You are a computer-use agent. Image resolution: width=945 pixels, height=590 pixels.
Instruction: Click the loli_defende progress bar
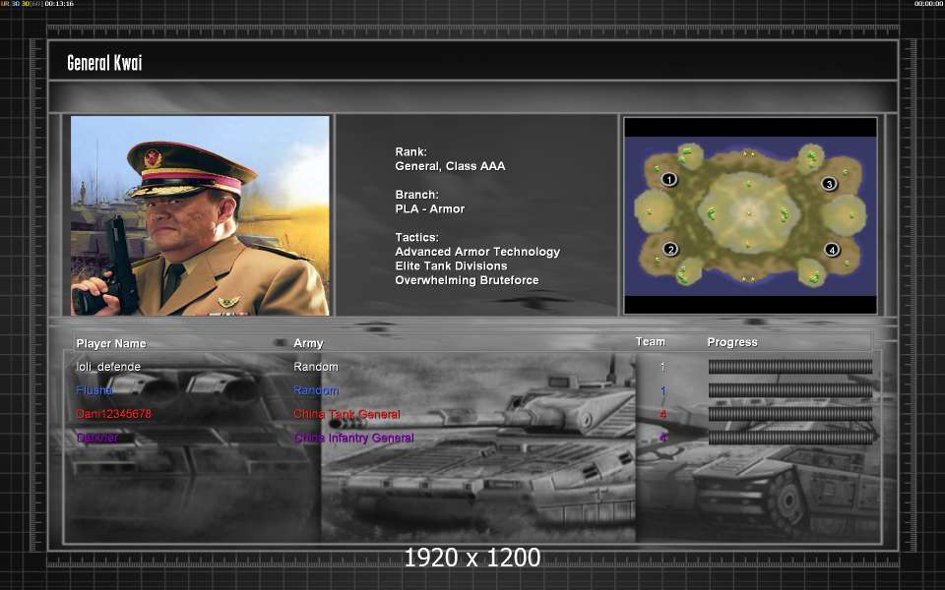790,367
